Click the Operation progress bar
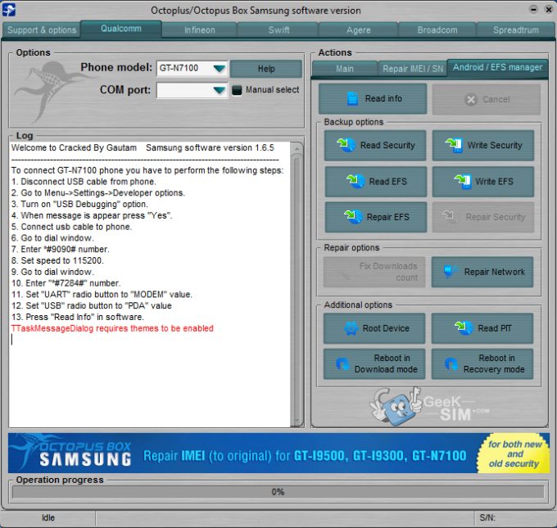The width and height of the screenshot is (557, 528). click(x=278, y=492)
